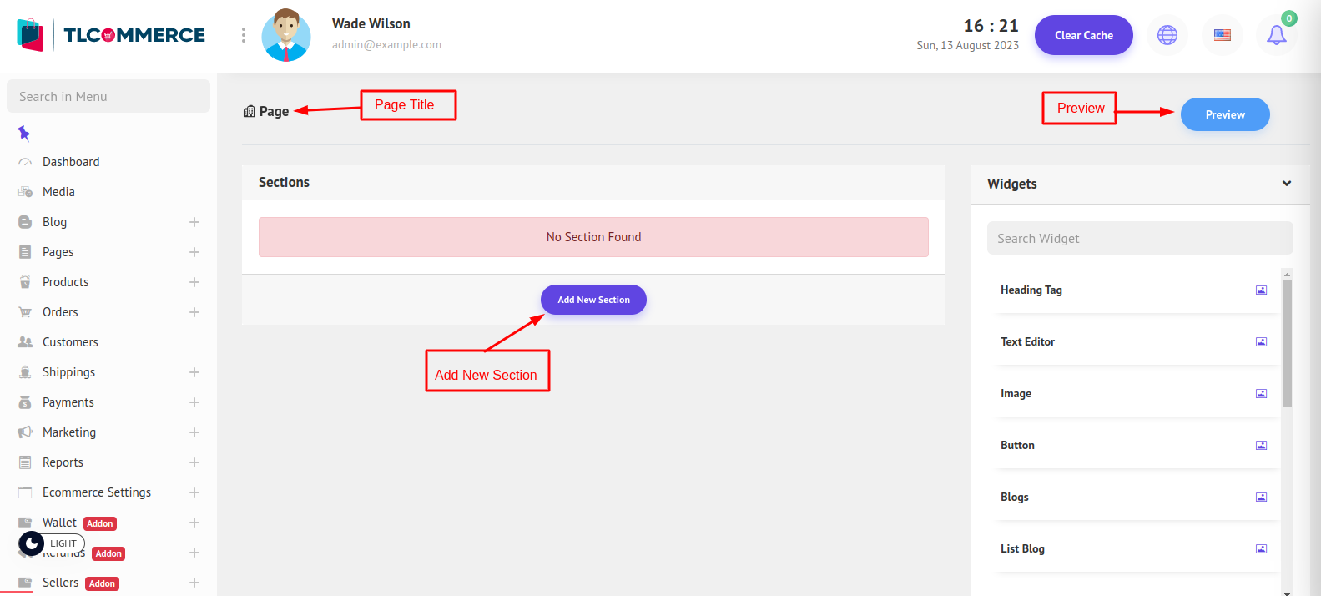
Task: Open Dashboard from the sidebar menu
Action: tap(71, 162)
